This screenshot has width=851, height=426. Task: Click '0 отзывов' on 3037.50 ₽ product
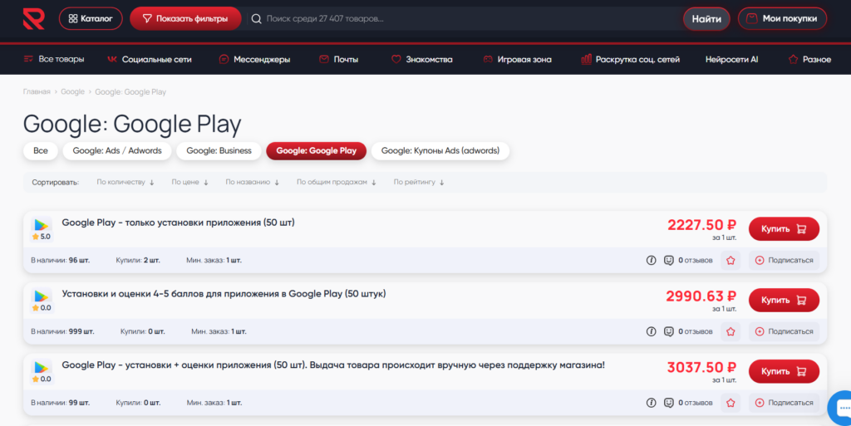click(696, 403)
